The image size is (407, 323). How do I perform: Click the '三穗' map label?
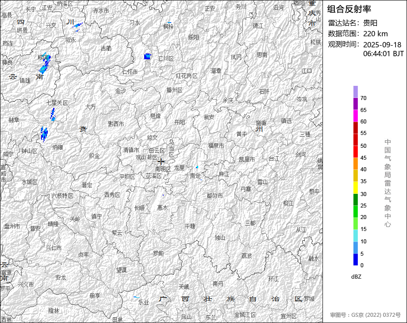pos(305,134)
